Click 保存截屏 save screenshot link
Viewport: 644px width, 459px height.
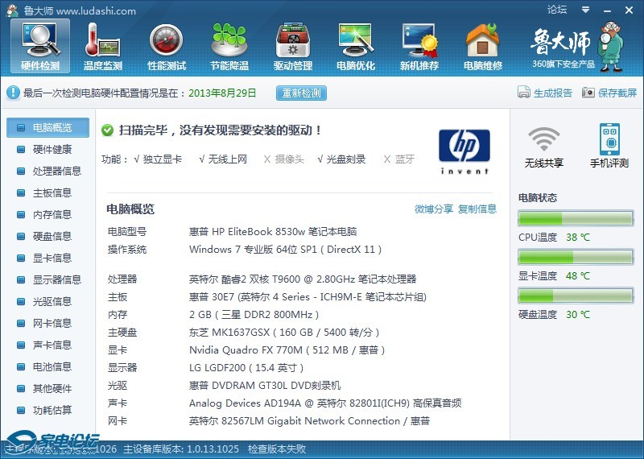pos(609,93)
